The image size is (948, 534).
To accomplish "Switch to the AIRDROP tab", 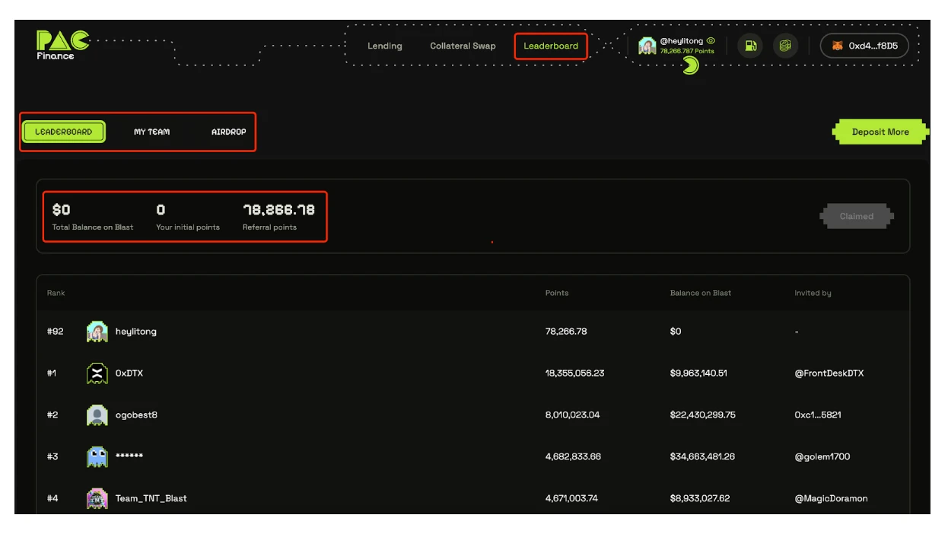I will click(228, 132).
